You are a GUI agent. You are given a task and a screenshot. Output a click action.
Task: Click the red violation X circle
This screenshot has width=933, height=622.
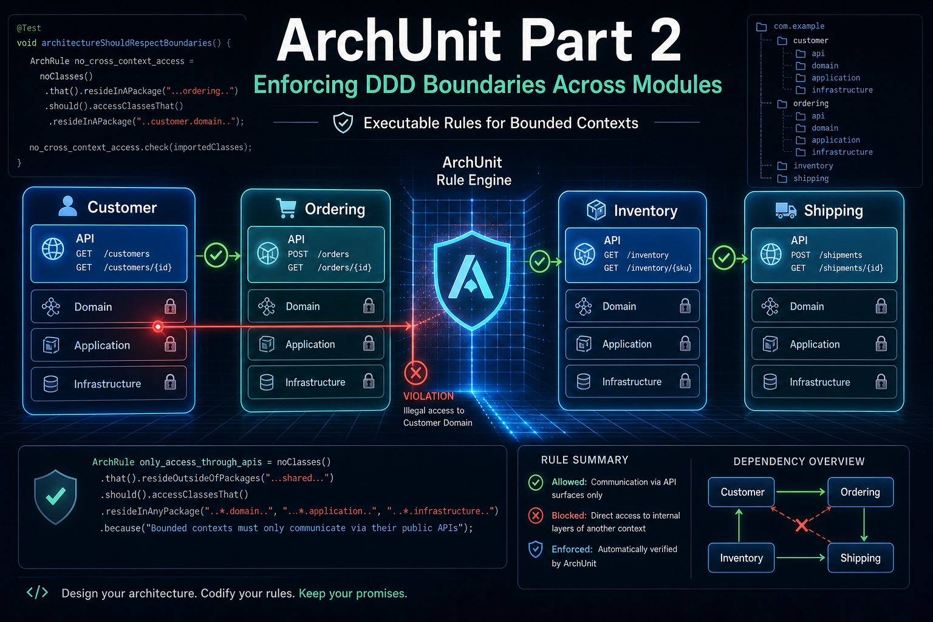tap(416, 372)
